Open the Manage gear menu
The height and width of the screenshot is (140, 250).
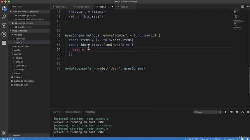pos(4,133)
